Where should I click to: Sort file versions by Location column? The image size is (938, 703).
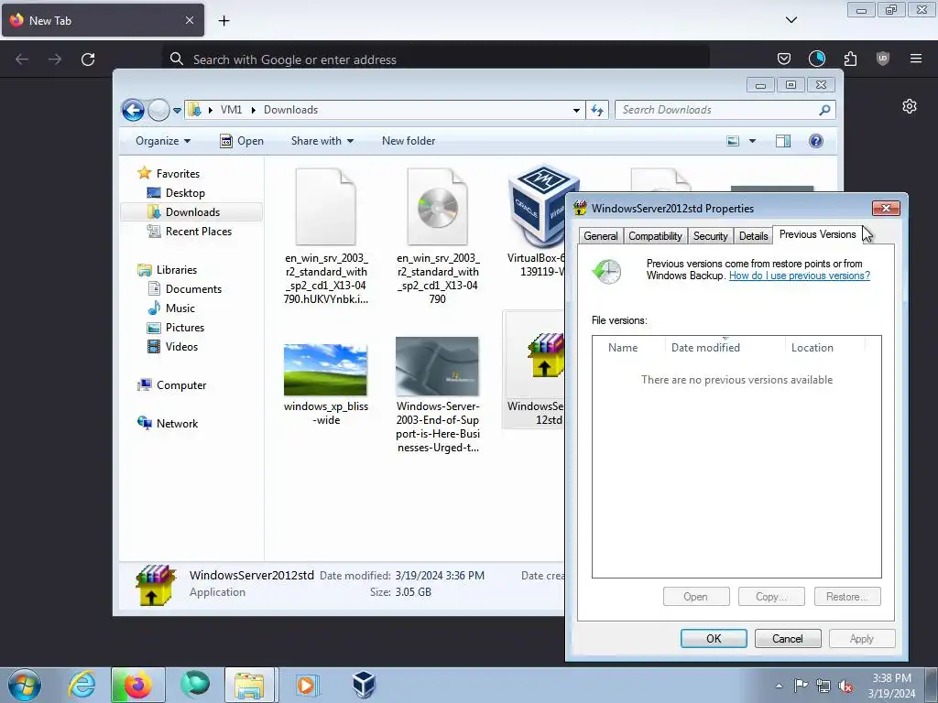pyautogui.click(x=825, y=348)
